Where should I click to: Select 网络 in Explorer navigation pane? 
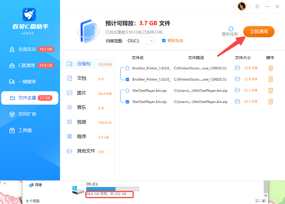click(36, 185)
